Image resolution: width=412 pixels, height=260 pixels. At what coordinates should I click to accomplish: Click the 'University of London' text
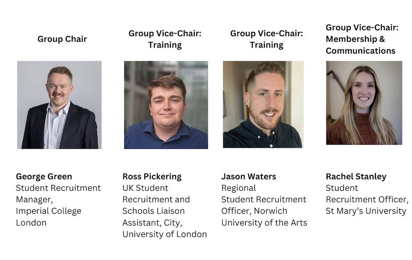[165, 234]
